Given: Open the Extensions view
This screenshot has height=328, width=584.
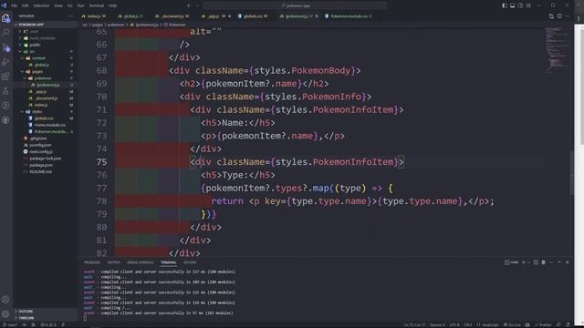Looking at the screenshot, I should pyautogui.click(x=5, y=77).
